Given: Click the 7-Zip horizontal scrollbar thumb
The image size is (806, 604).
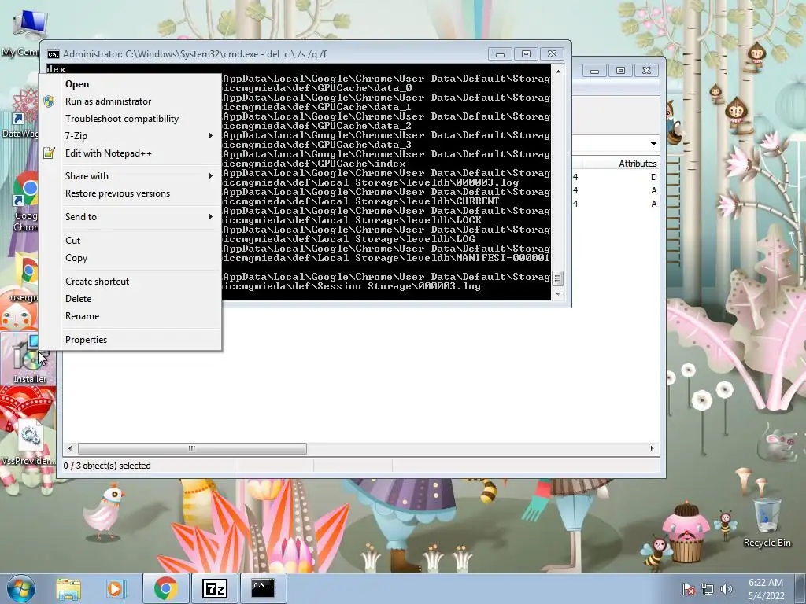Looking at the screenshot, I should 192,449.
